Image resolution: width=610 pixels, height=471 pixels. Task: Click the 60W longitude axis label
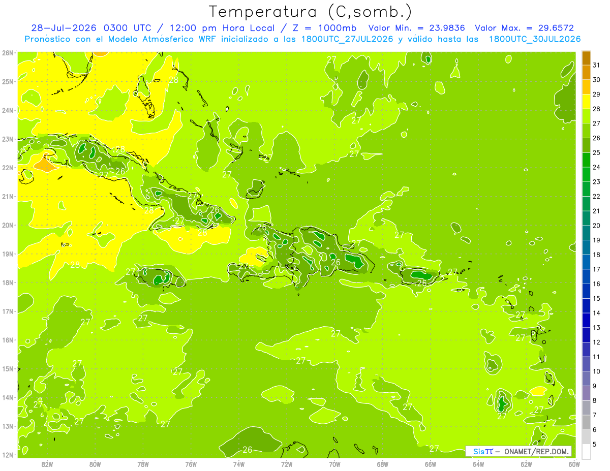574,464
